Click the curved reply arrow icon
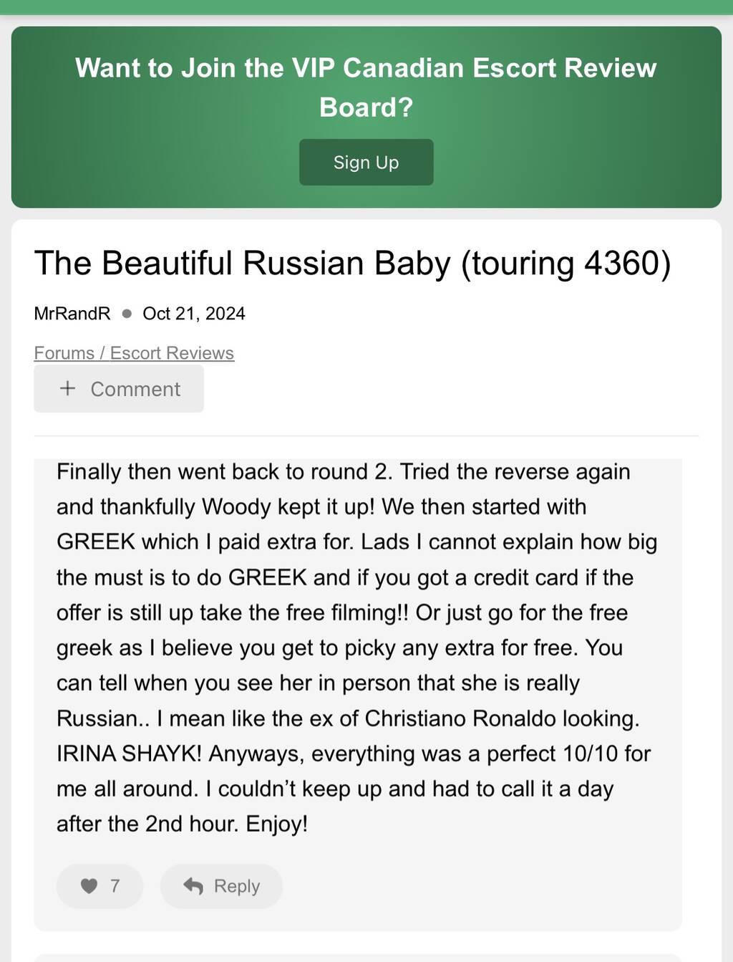This screenshot has width=733, height=962. (193, 886)
